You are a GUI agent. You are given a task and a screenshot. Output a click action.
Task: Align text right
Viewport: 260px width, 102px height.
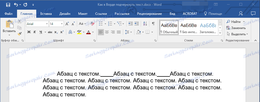(x=113, y=32)
